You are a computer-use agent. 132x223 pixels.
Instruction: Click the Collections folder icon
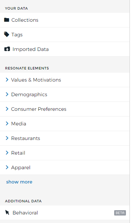click(6, 20)
